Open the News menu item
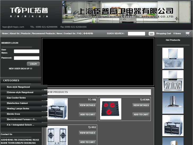The image size is (193, 145). click(x=59, y=34)
